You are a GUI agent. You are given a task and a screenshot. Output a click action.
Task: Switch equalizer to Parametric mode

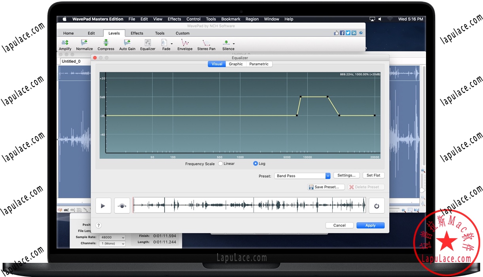pyautogui.click(x=259, y=64)
